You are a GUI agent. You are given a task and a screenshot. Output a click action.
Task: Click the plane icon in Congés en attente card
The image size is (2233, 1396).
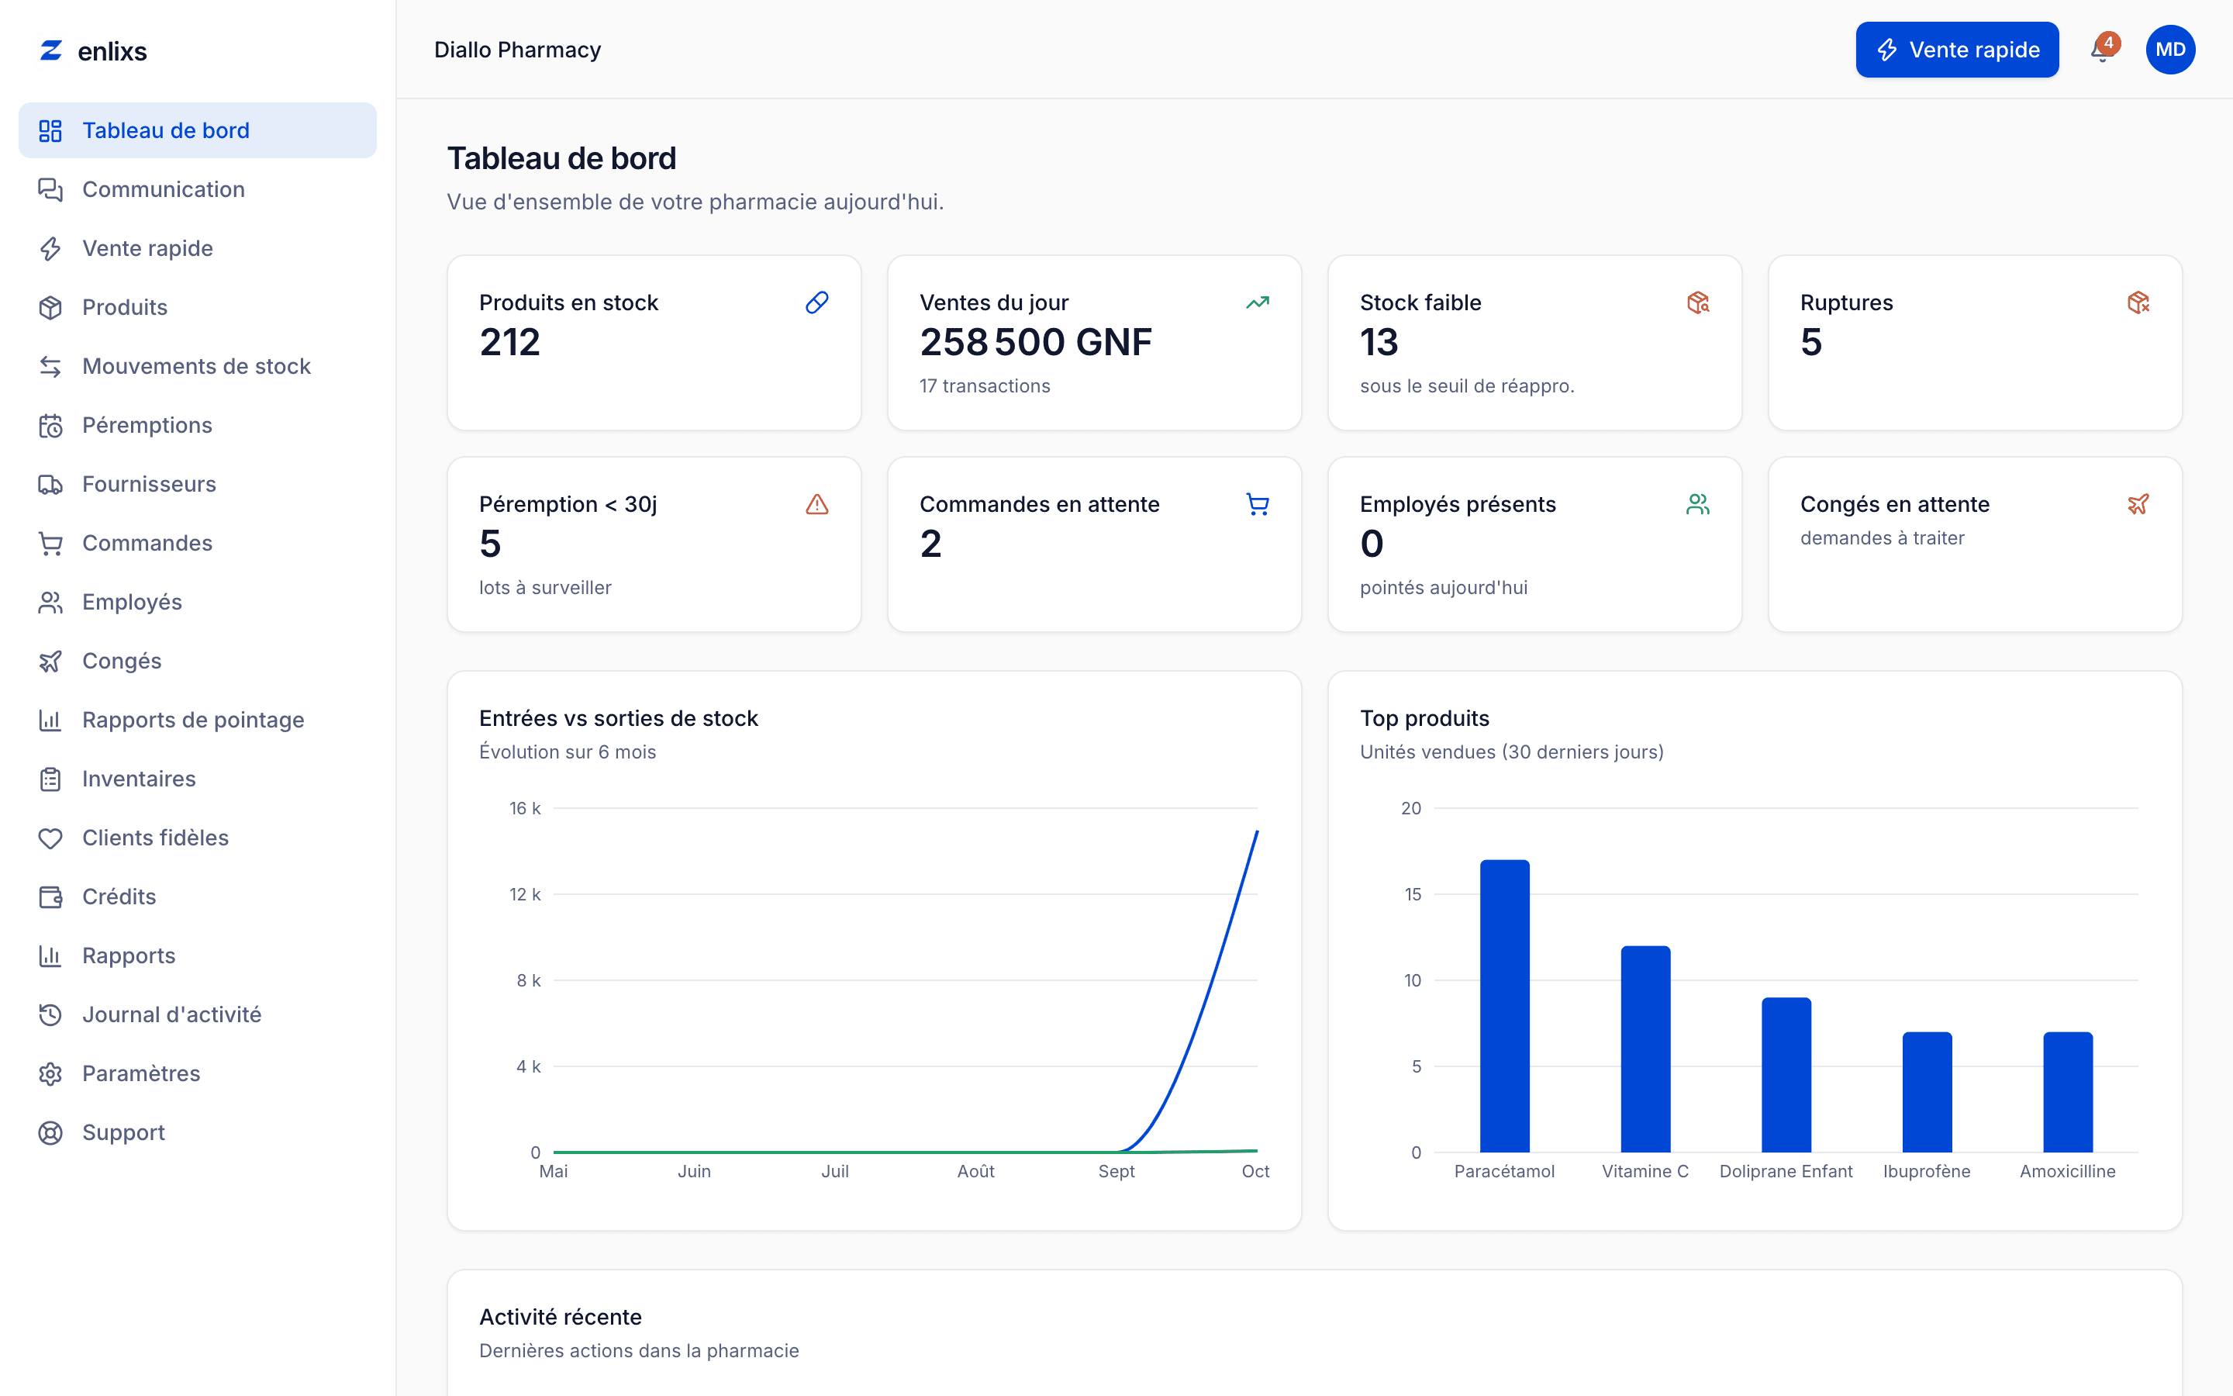click(x=2138, y=504)
